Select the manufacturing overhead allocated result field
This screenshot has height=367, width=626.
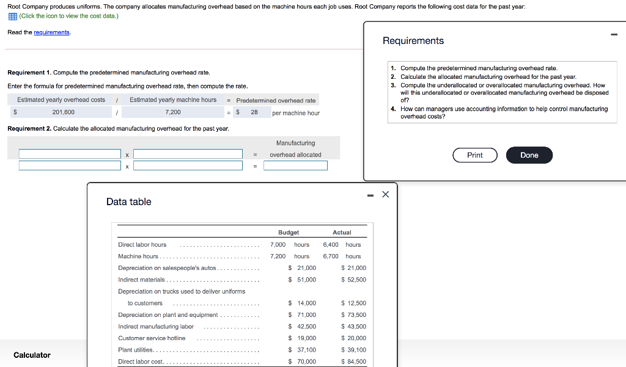[x=295, y=165]
